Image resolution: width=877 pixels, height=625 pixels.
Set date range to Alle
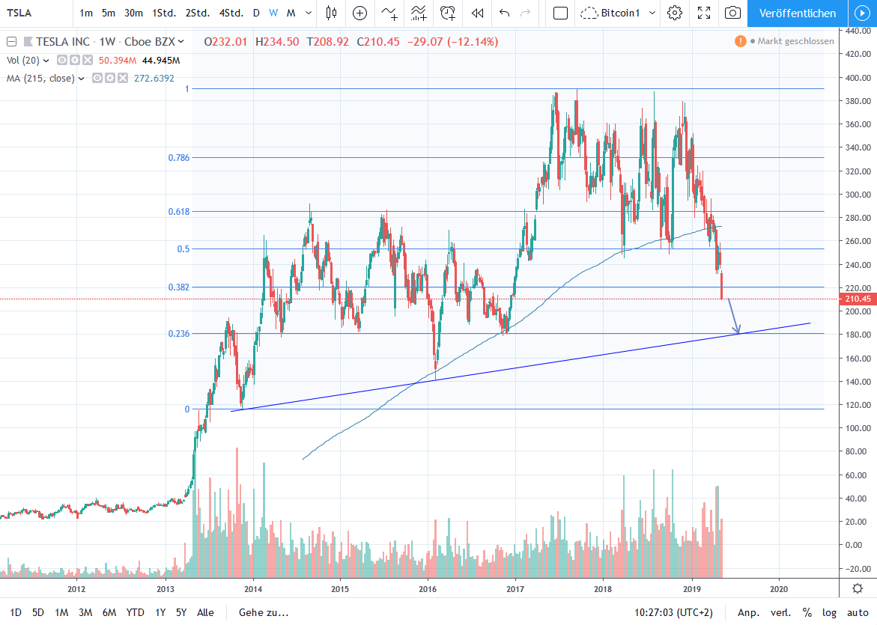point(205,612)
